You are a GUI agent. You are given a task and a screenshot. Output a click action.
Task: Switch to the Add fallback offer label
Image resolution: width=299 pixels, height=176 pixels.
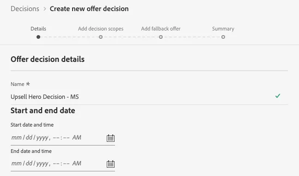point(161,29)
